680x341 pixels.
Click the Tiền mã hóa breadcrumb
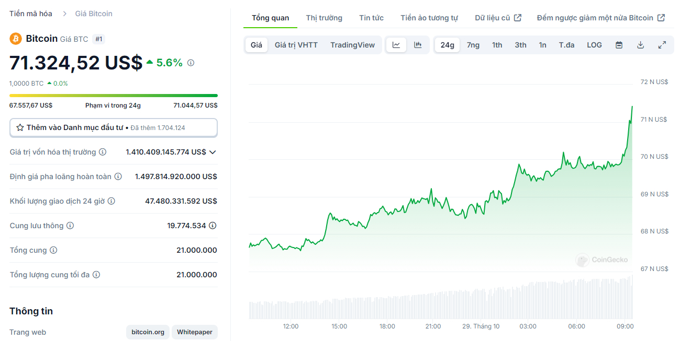[31, 14]
